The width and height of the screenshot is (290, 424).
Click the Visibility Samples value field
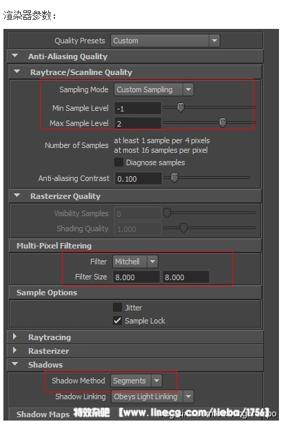pos(138,214)
